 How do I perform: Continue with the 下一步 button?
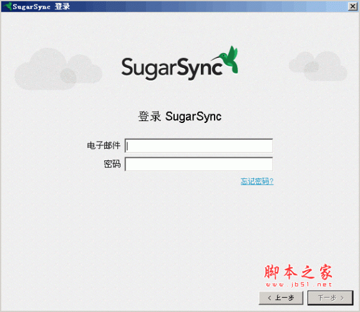pyautogui.click(x=331, y=298)
